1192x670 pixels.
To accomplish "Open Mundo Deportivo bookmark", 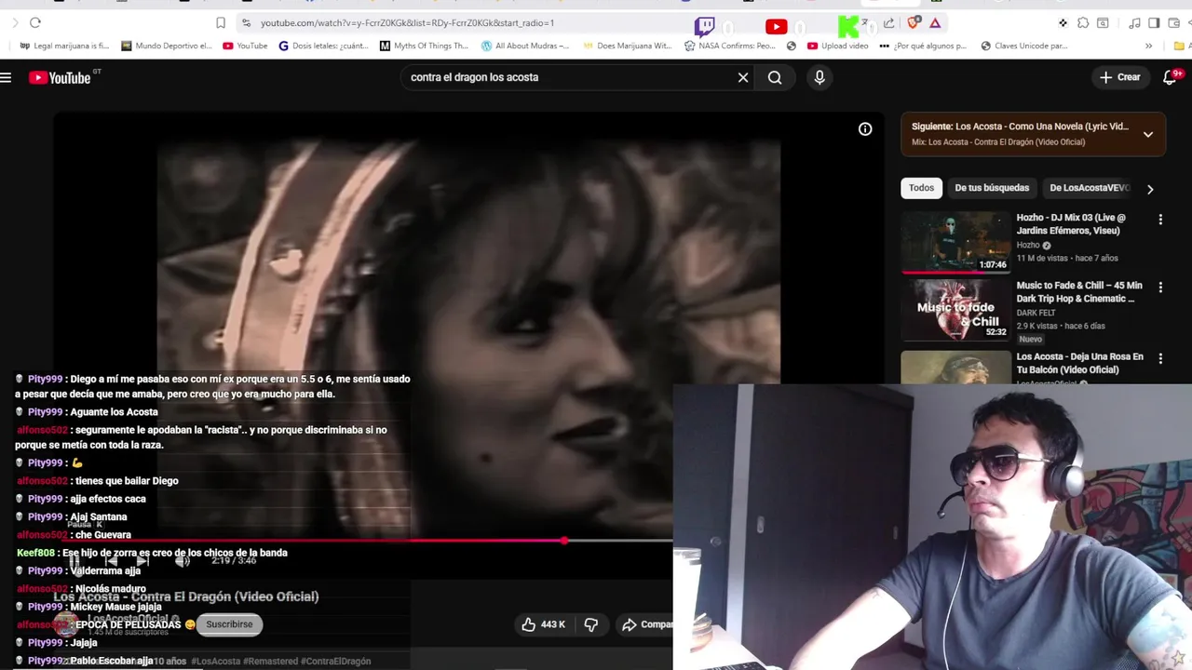I will pyautogui.click(x=167, y=46).
